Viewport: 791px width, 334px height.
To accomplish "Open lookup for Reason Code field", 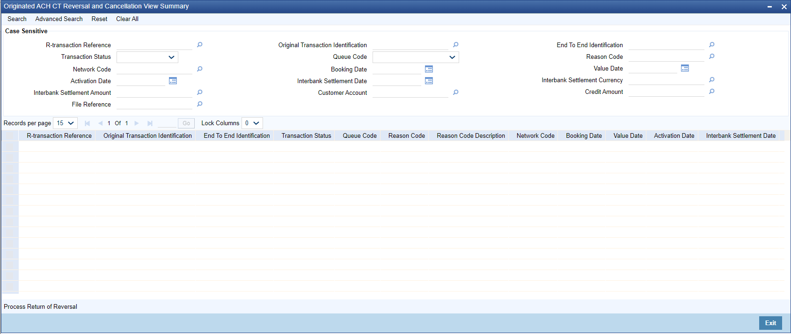I will pyautogui.click(x=712, y=57).
